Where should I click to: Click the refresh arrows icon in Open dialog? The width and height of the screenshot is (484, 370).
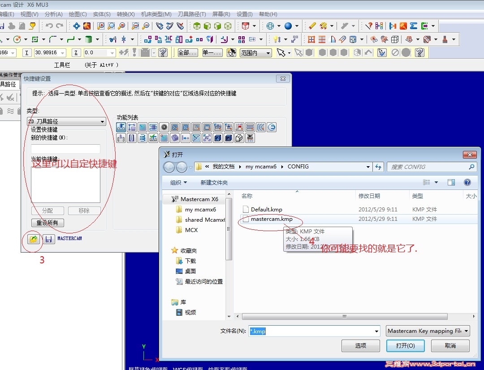pyautogui.click(x=378, y=167)
